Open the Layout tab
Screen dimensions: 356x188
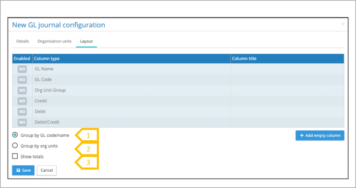(86, 41)
